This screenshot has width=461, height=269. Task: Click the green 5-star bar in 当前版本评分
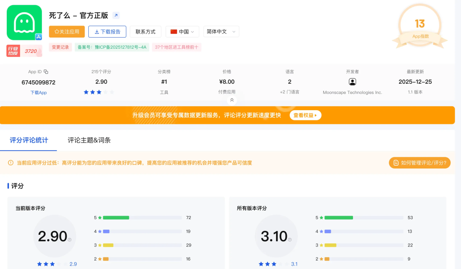point(116,218)
